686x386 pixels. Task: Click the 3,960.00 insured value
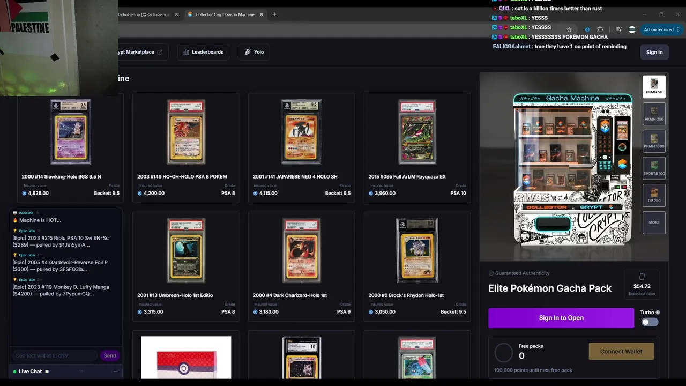(384, 193)
